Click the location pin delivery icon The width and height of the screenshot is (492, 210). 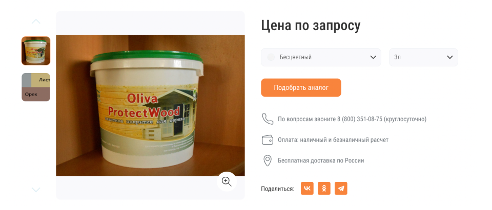coord(267,160)
